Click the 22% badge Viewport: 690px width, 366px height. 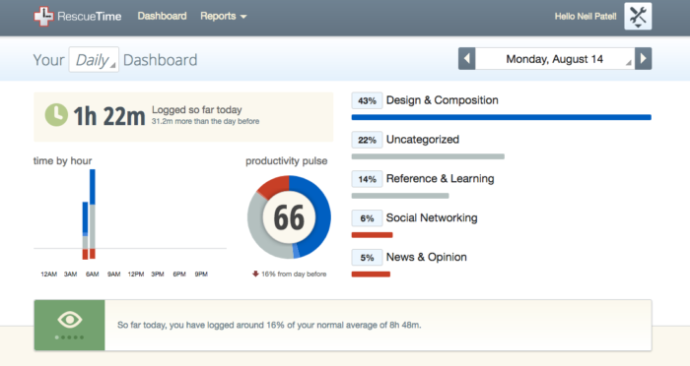pos(367,140)
